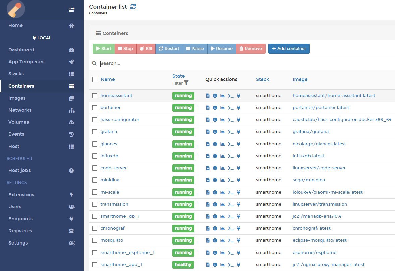
Task: Select the portainer container checkbox
Action: (95, 108)
